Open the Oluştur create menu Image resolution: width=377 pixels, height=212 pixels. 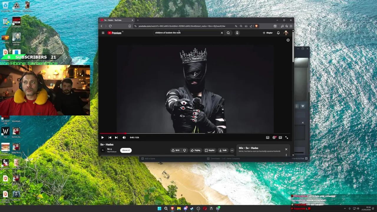pyautogui.click(x=268, y=33)
